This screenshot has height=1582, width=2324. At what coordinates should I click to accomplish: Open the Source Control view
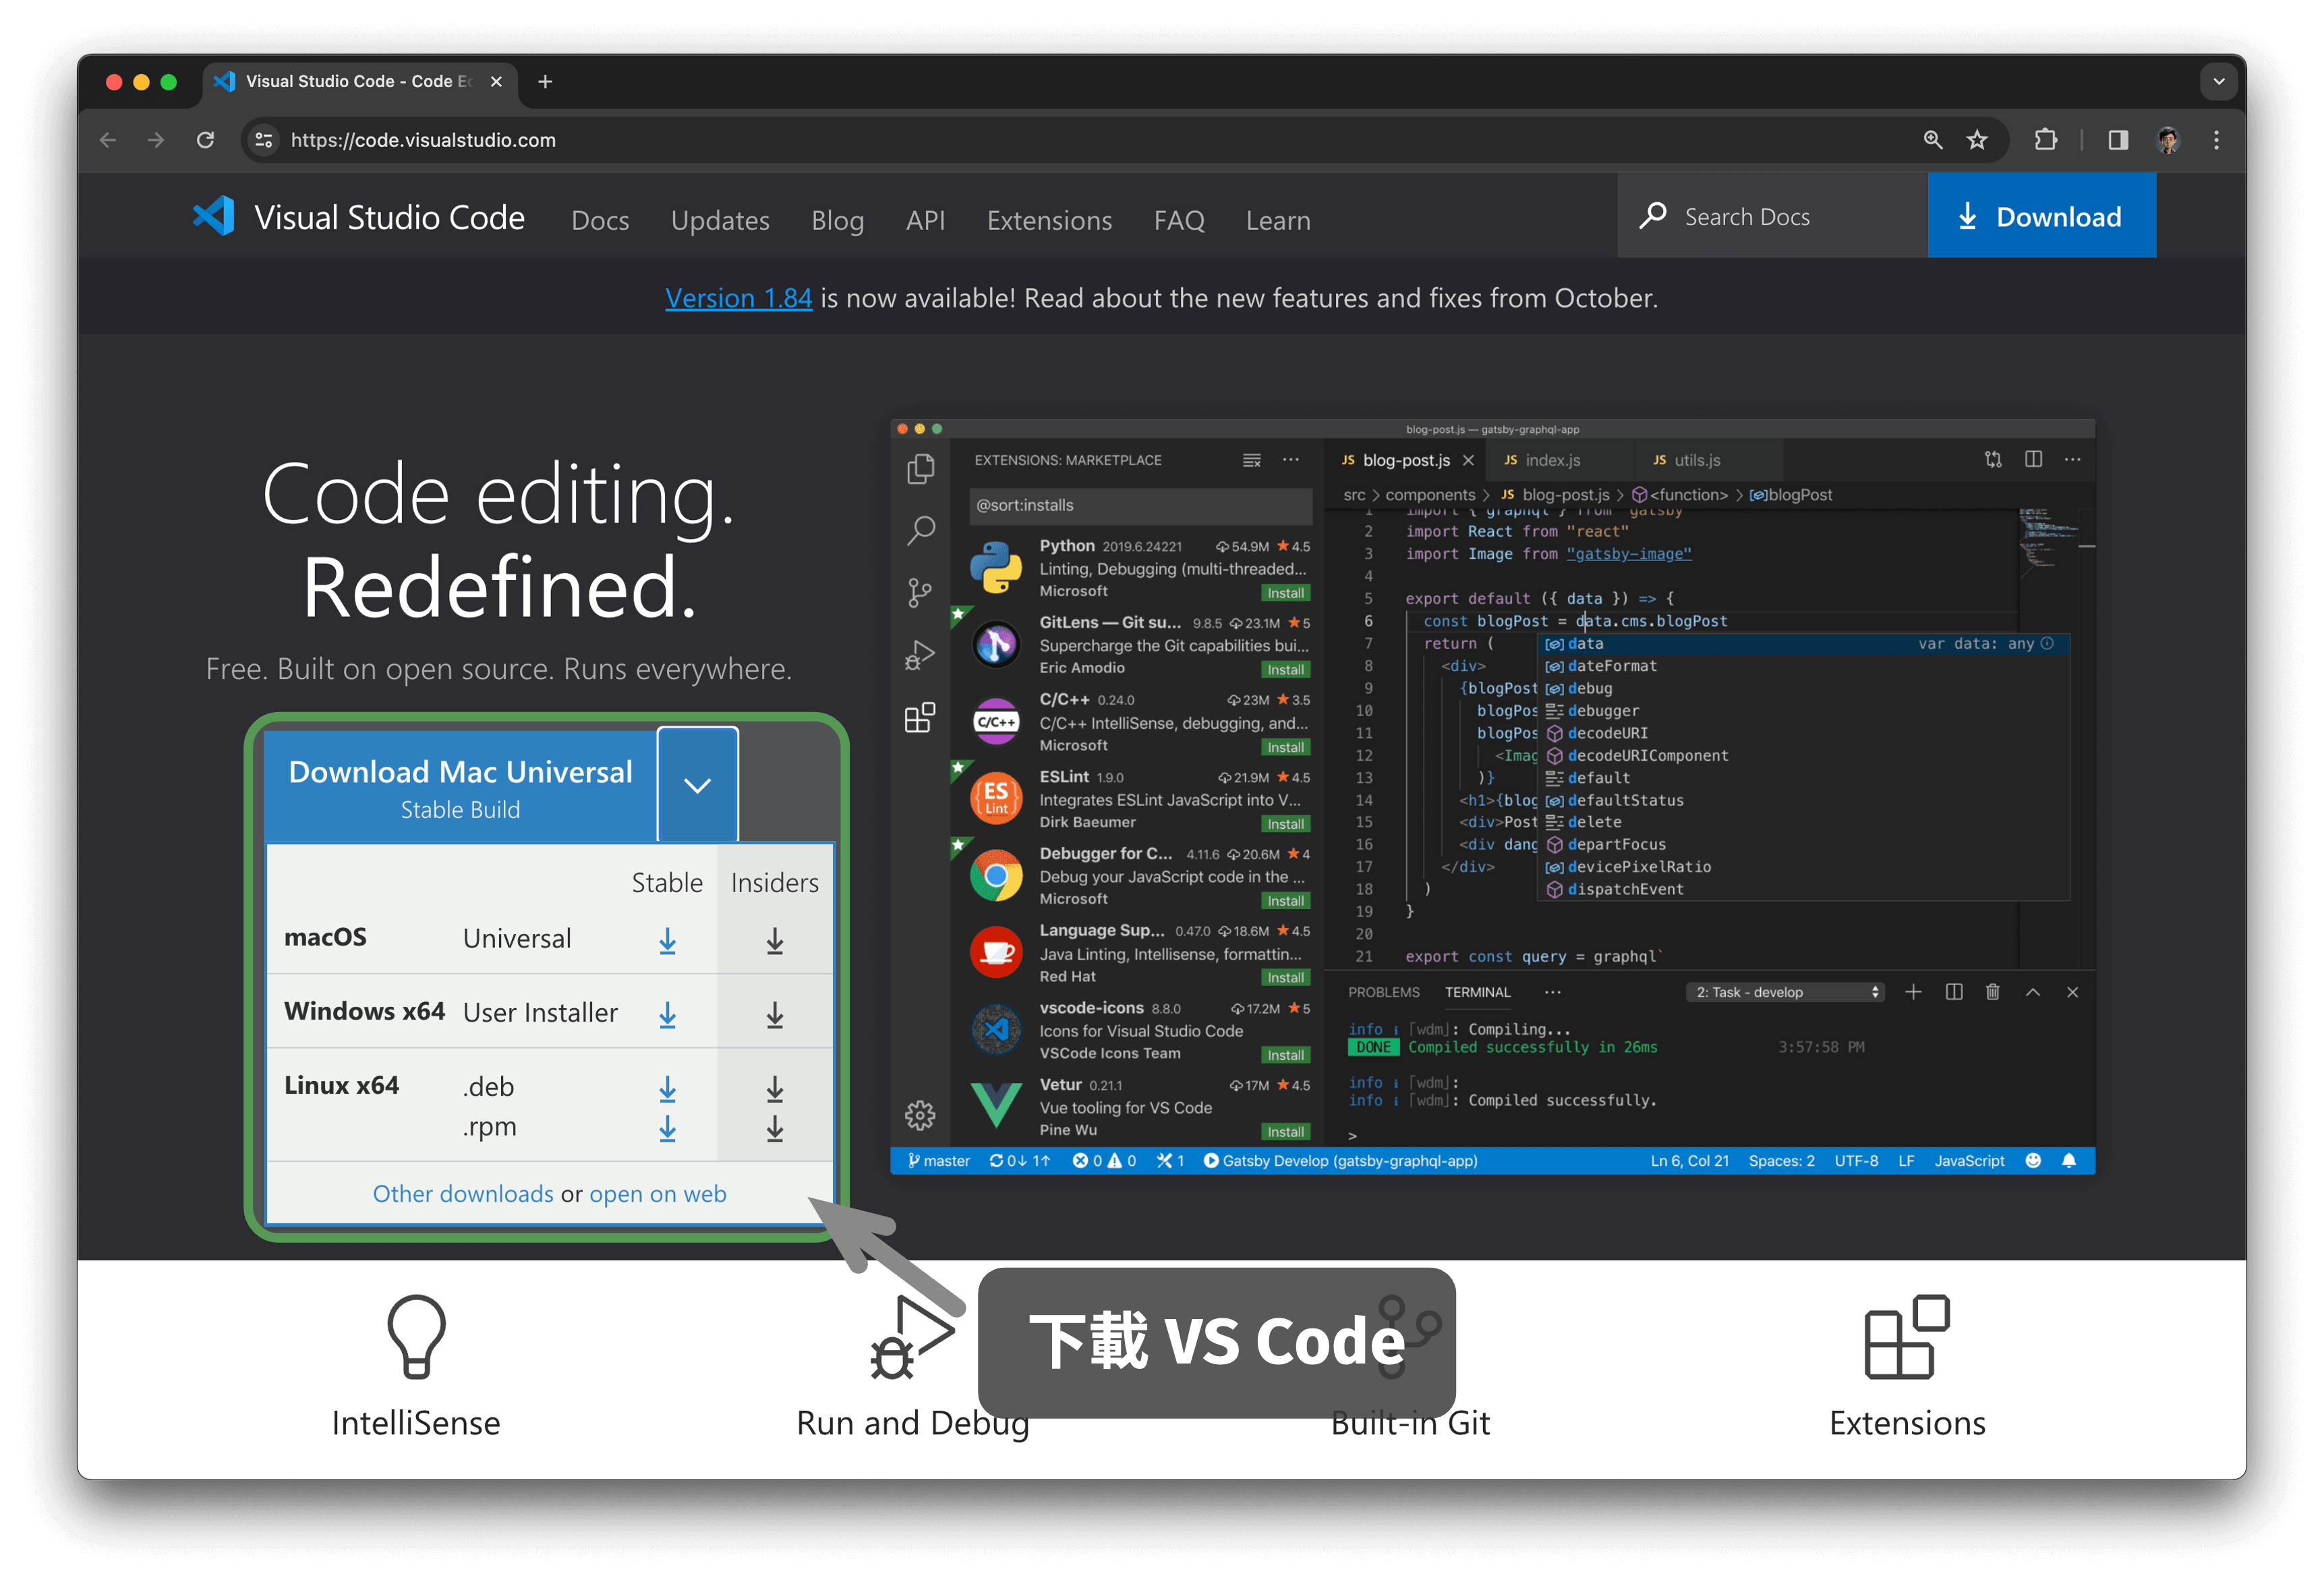(921, 592)
